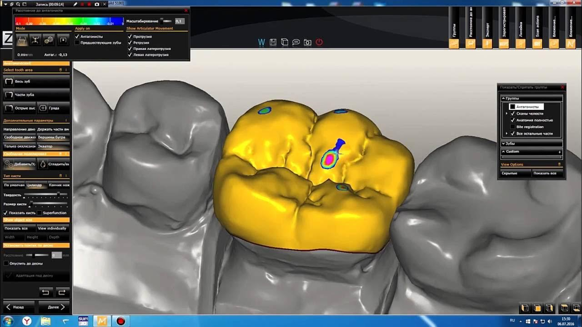Select the Гряда tooth area

54,108
